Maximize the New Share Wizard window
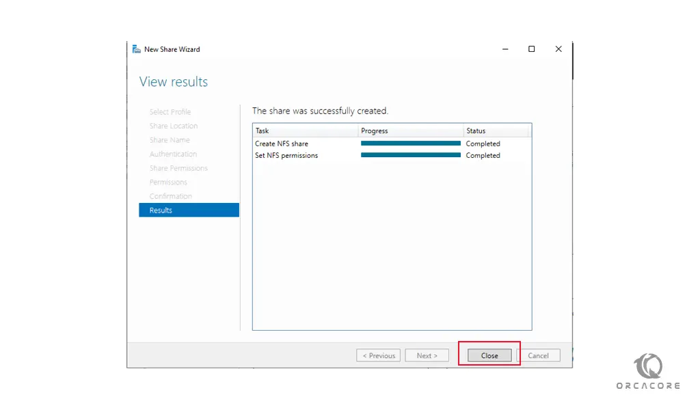This screenshot has width=700, height=410. tap(531, 49)
